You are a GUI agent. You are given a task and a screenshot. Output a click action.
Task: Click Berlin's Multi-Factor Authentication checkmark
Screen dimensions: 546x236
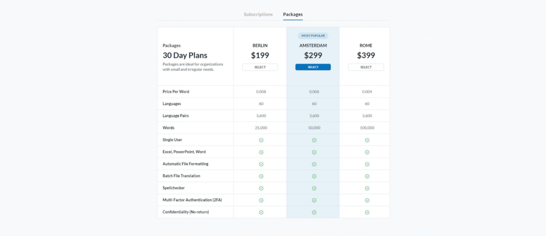click(x=261, y=200)
